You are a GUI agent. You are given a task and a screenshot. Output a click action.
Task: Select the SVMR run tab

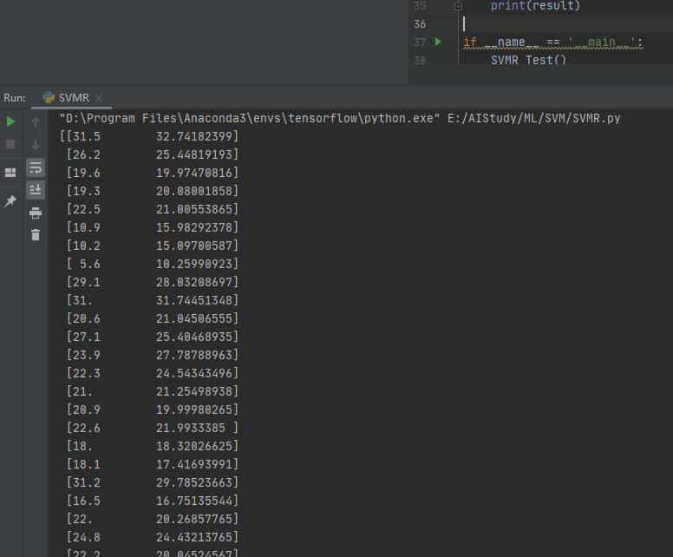tap(73, 98)
